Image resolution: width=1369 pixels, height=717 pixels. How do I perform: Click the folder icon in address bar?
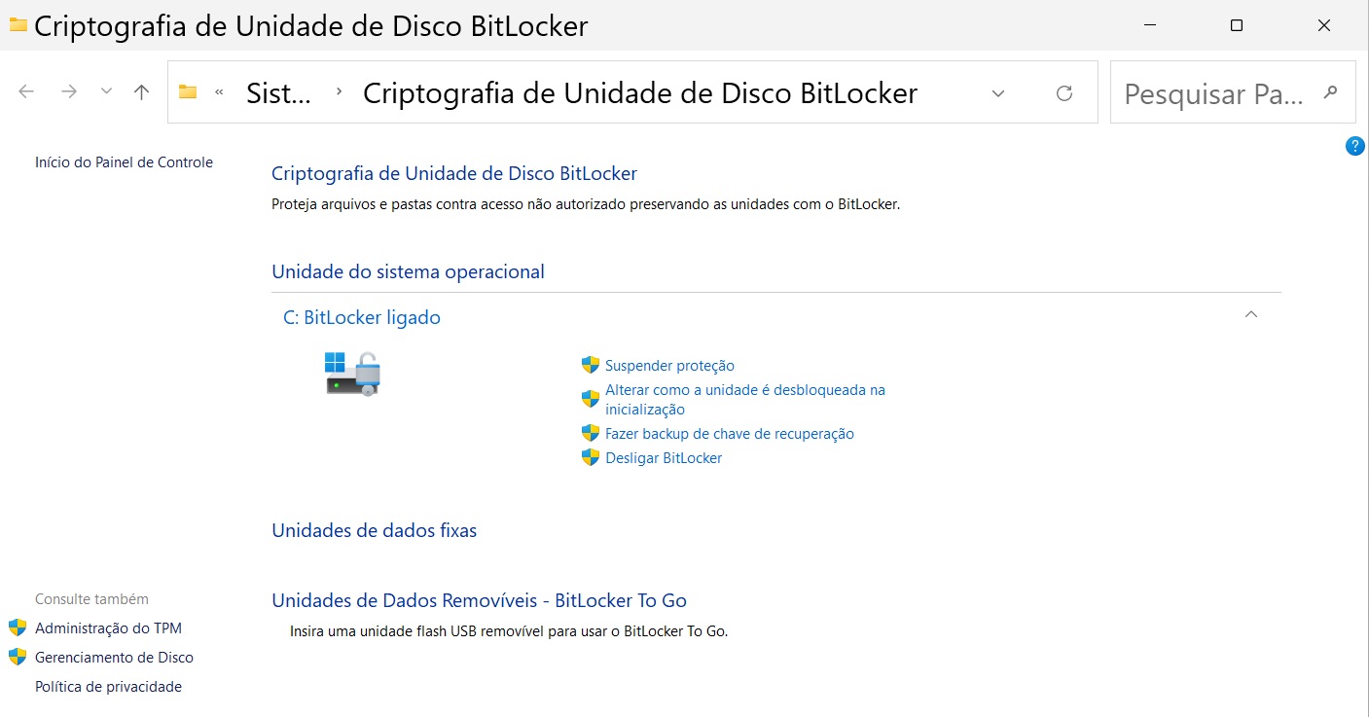coord(188,92)
